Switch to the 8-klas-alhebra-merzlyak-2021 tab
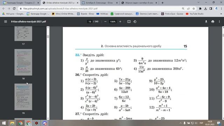Viewport: 224px width, 126px height. [x=60, y=3]
